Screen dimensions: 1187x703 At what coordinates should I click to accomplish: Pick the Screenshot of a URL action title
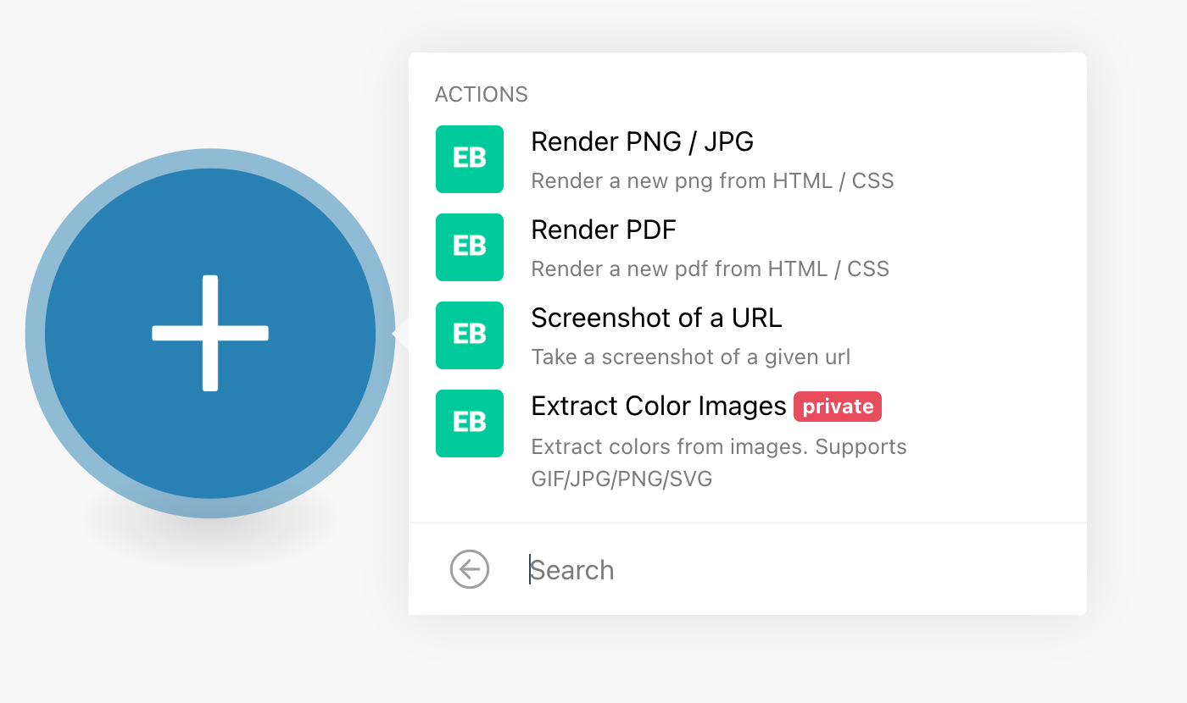tap(656, 318)
